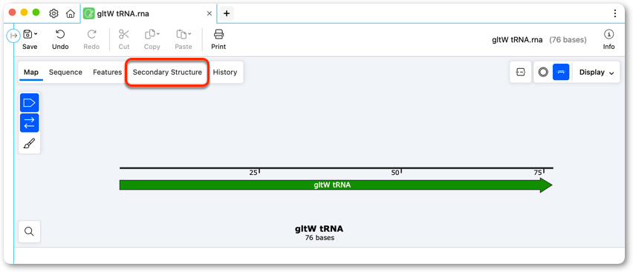Image resolution: width=633 pixels, height=272 pixels.
Task: Switch to circular map view
Action: tap(543, 72)
